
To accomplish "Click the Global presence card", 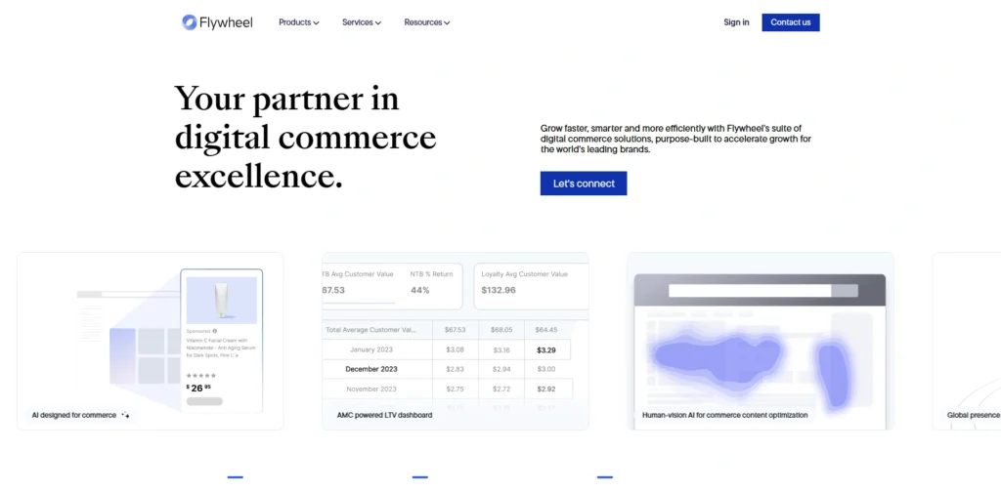I will click(x=967, y=341).
